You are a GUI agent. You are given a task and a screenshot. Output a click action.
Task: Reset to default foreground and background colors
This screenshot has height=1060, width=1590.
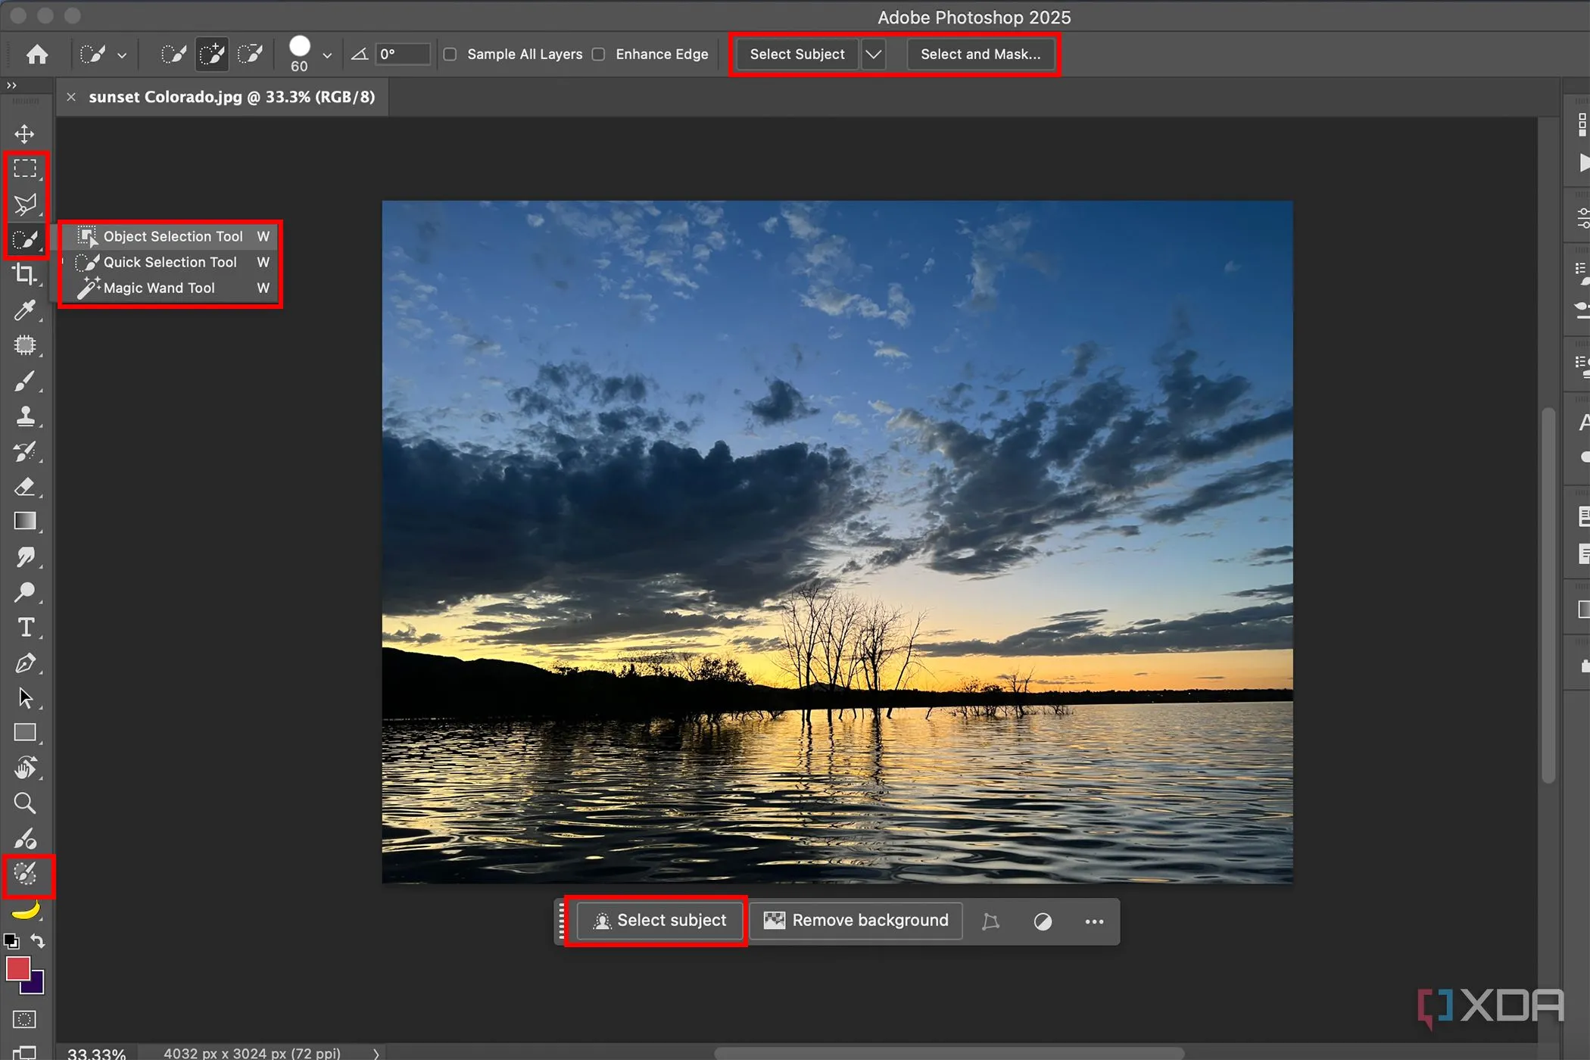[11, 942]
